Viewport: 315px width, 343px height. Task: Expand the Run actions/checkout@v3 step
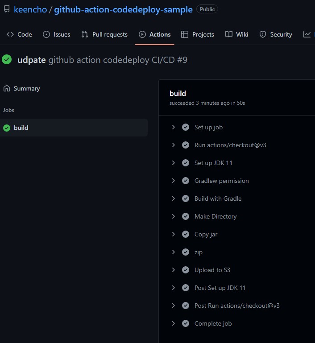174,145
